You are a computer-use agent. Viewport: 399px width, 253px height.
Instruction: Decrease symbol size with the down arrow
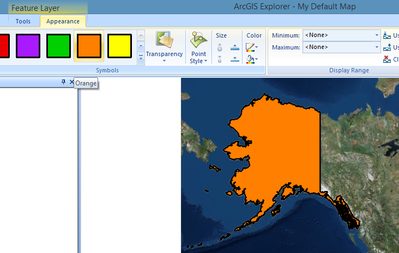(220, 59)
